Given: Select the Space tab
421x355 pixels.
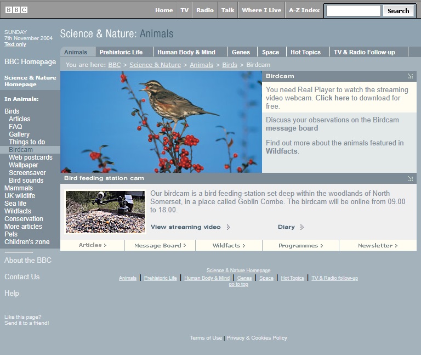Looking at the screenshot, I should (270, 52).
